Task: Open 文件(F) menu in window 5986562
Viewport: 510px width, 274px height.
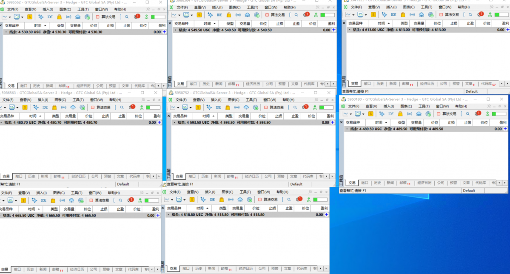Action: [13, 9]
